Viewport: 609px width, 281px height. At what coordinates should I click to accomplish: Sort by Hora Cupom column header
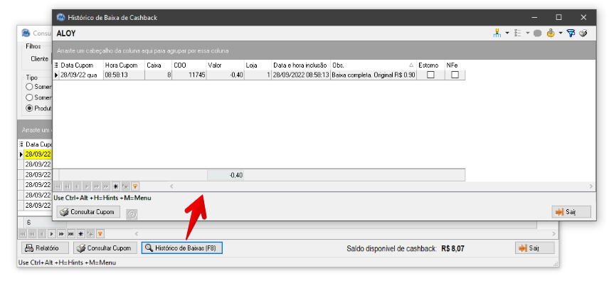click(x=125, y=65)
